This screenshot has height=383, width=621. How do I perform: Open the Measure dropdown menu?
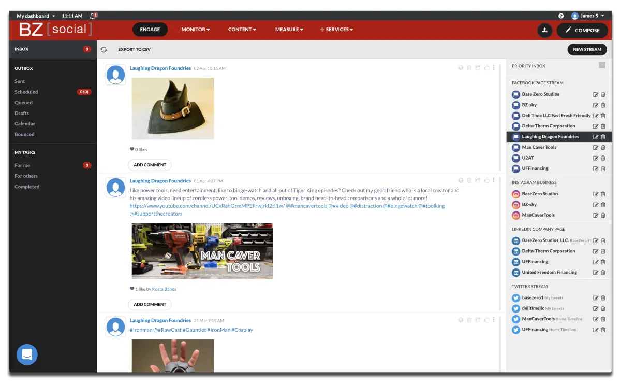(x=289, y=30)
